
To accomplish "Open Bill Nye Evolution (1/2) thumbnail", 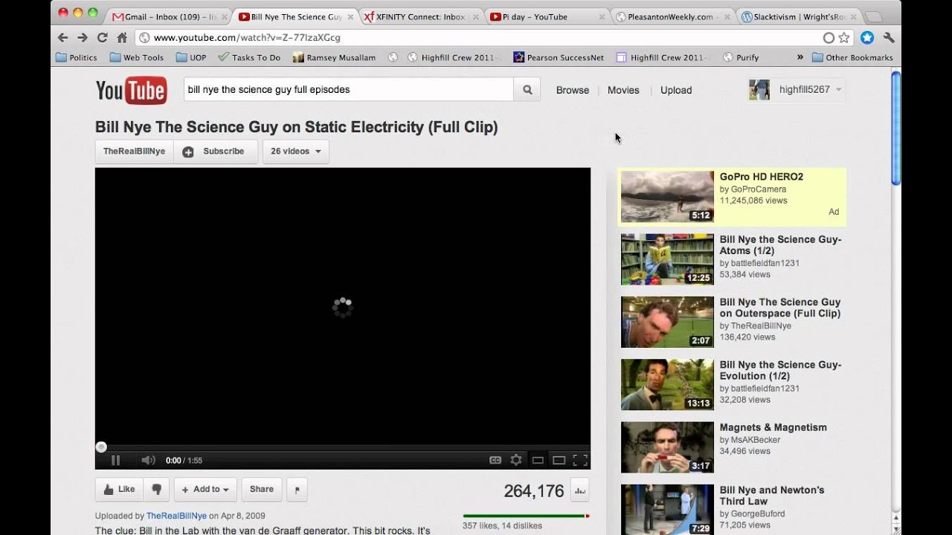I will click(x=667, y=384).
